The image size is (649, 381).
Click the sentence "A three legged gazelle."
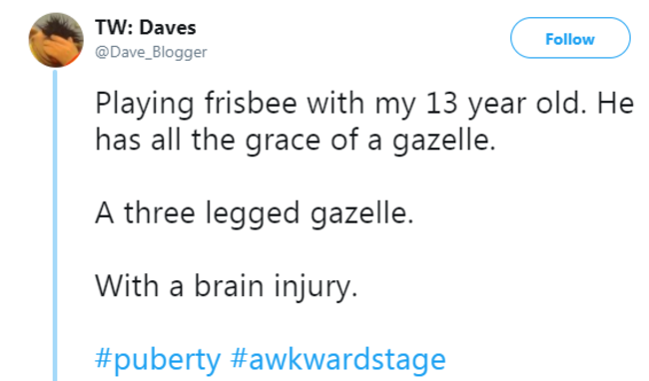(x=255, y=214)
